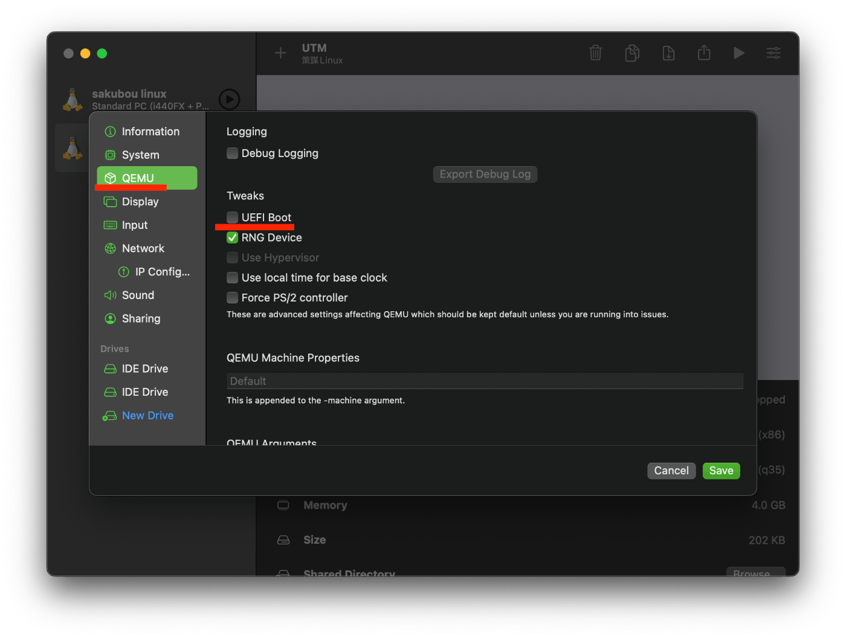
Task: Select the QEMU settings section
Action: coord(147,178)
